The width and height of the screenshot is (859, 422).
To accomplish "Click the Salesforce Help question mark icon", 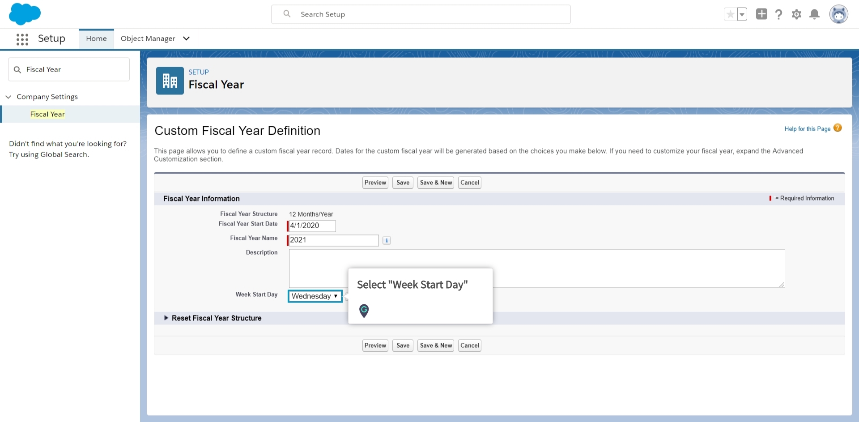I will click(x=779, y=14).
